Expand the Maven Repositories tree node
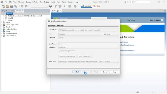167x94 pixels. click(x=2, y=25)
